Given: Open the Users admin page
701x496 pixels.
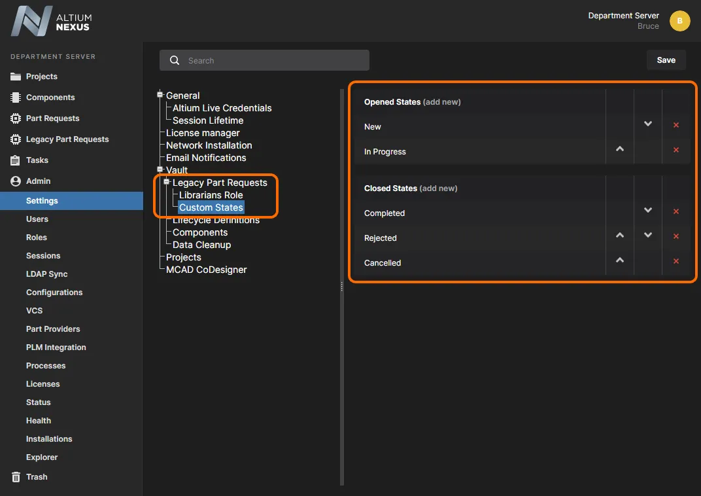Looking at the screenshot, I should click(37, 219).
